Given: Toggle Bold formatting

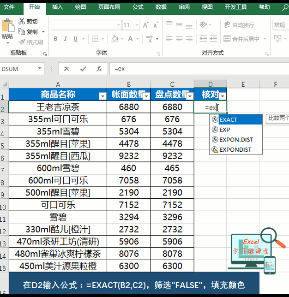Looking at the screenshot, I should [55, 39].
